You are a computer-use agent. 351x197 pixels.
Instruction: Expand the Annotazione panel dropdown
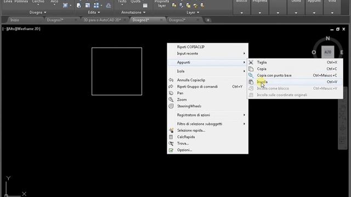pos(133,12)
